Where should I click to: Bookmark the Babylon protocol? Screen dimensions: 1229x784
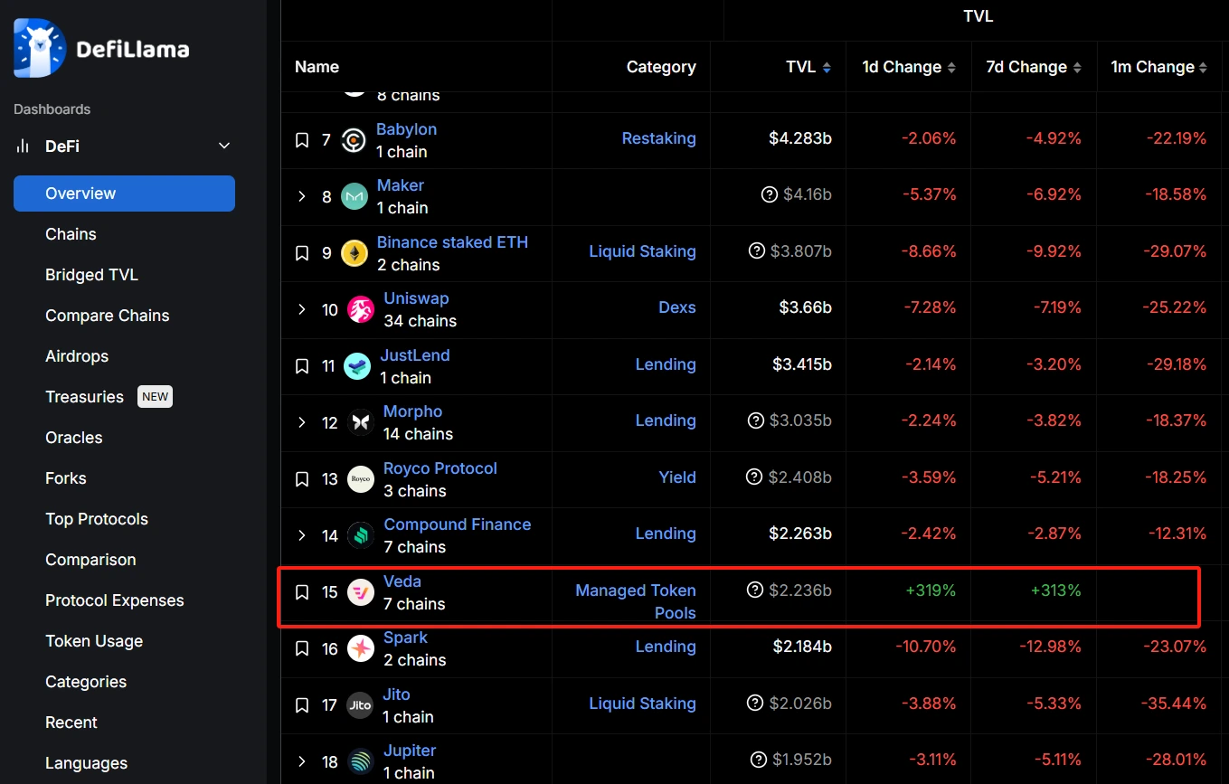click(302, 140)
